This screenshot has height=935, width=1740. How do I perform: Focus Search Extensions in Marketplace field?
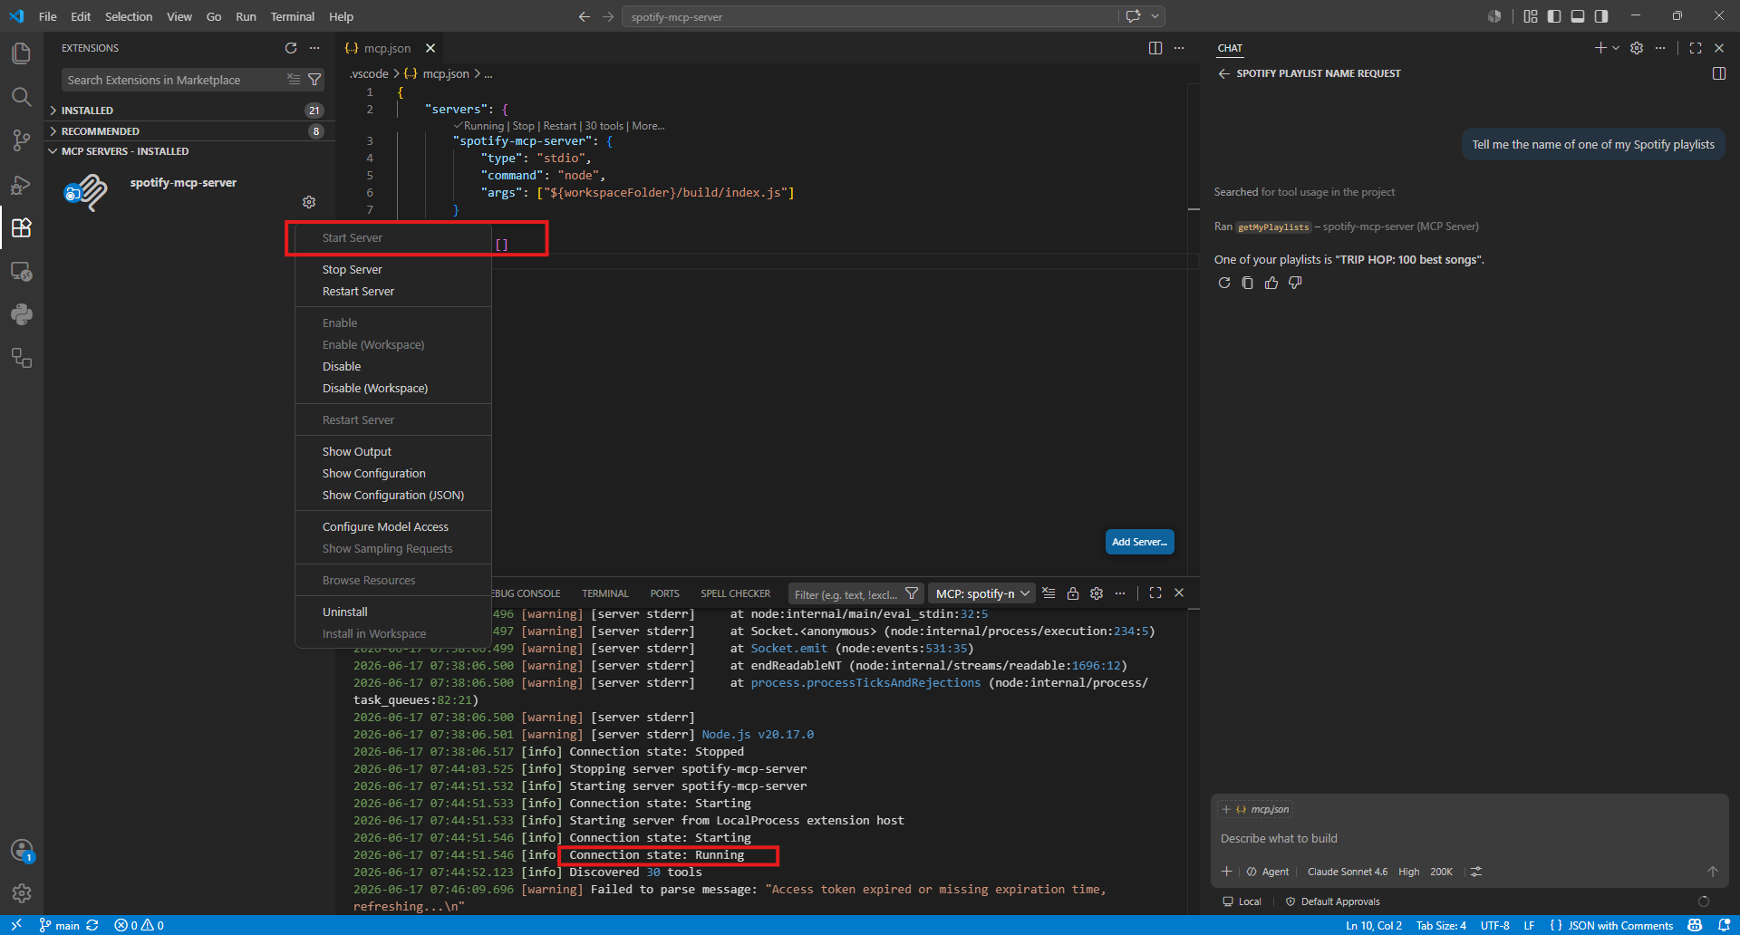point(172,80)
